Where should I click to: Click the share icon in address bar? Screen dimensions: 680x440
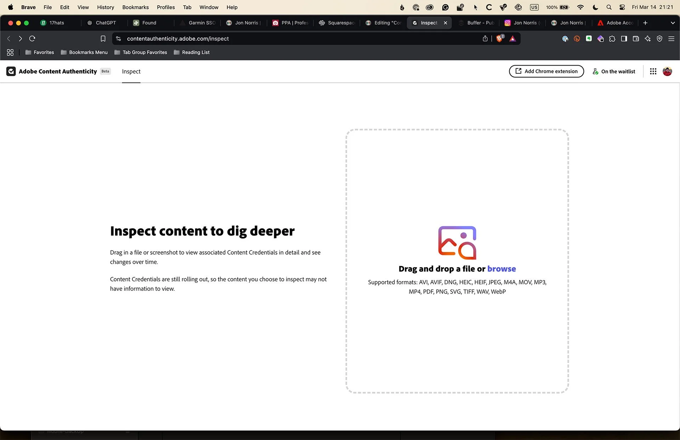pyautogui.click(x=485, y=39)
